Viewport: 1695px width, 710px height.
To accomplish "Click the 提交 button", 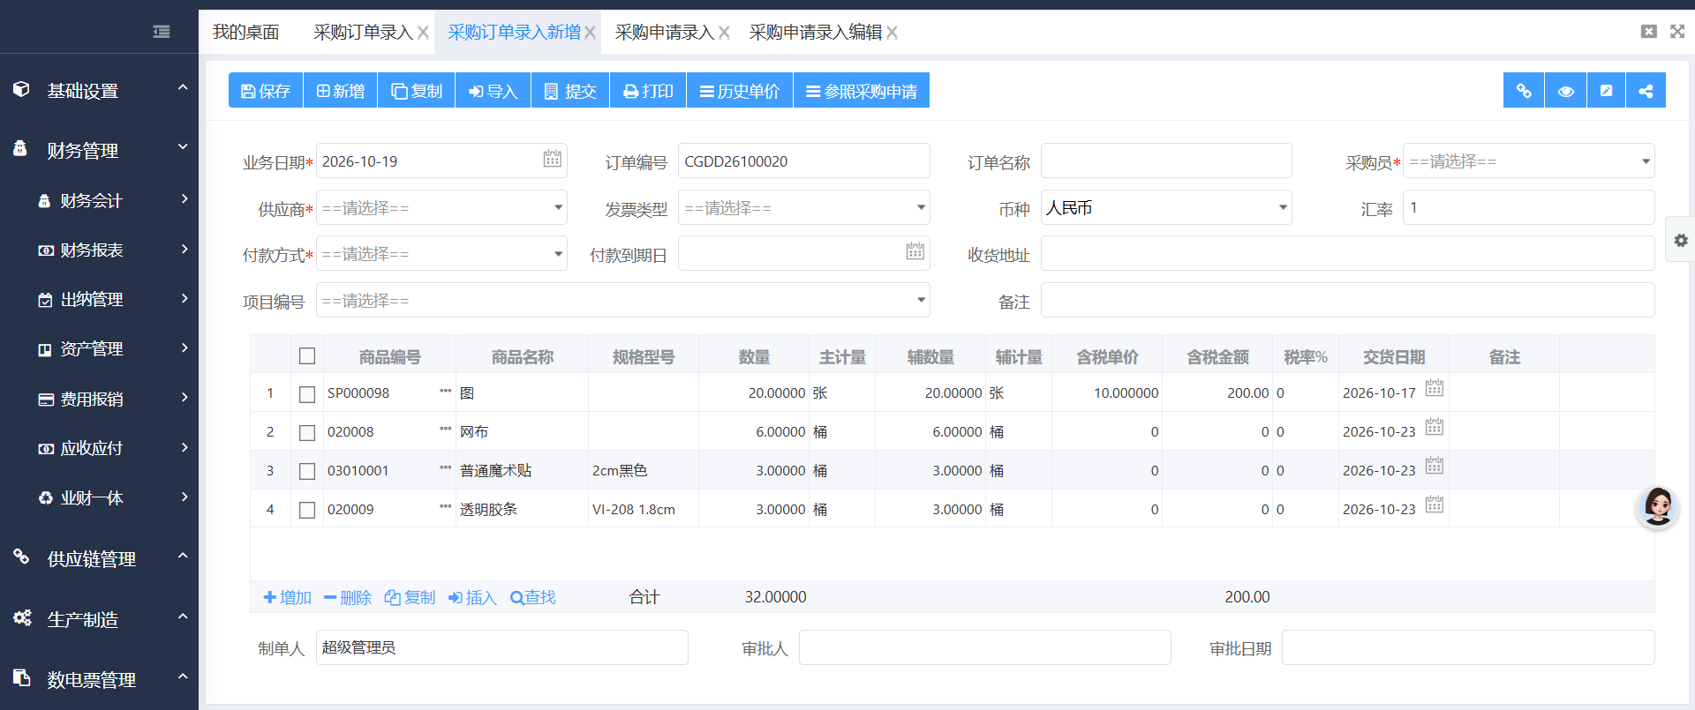I will (x=570, y=91).
